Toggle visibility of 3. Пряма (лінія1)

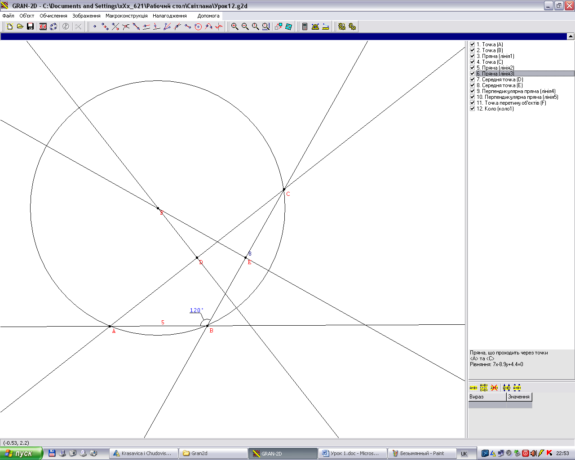pos(473,56)
